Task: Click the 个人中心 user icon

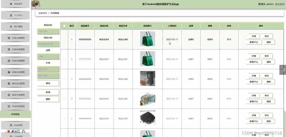Action: pyautogui.click(x=11, y=15)
